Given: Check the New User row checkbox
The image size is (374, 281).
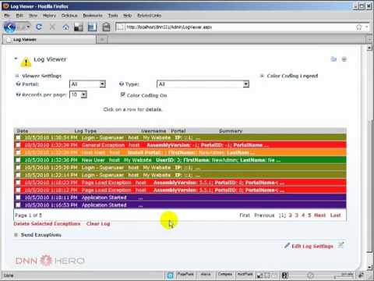Looking at the screenshot, I should pyautogui.click(x=18, y=160).
